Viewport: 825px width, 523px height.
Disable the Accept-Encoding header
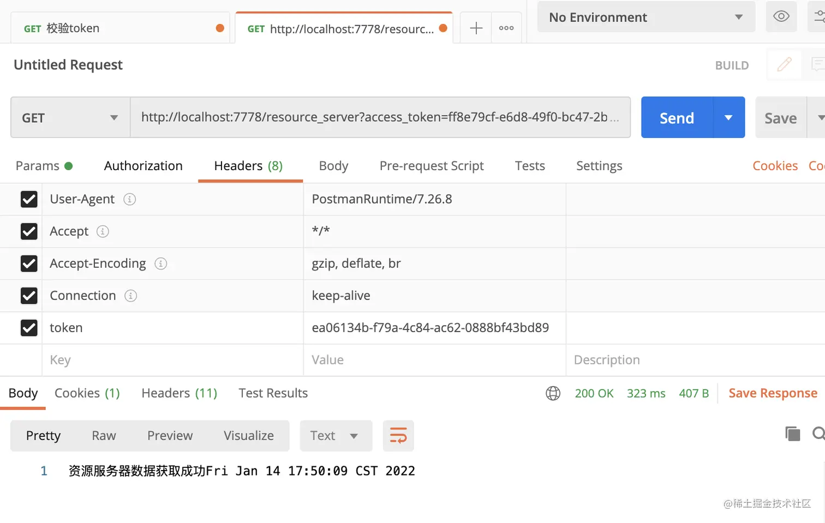coord(28,263)
